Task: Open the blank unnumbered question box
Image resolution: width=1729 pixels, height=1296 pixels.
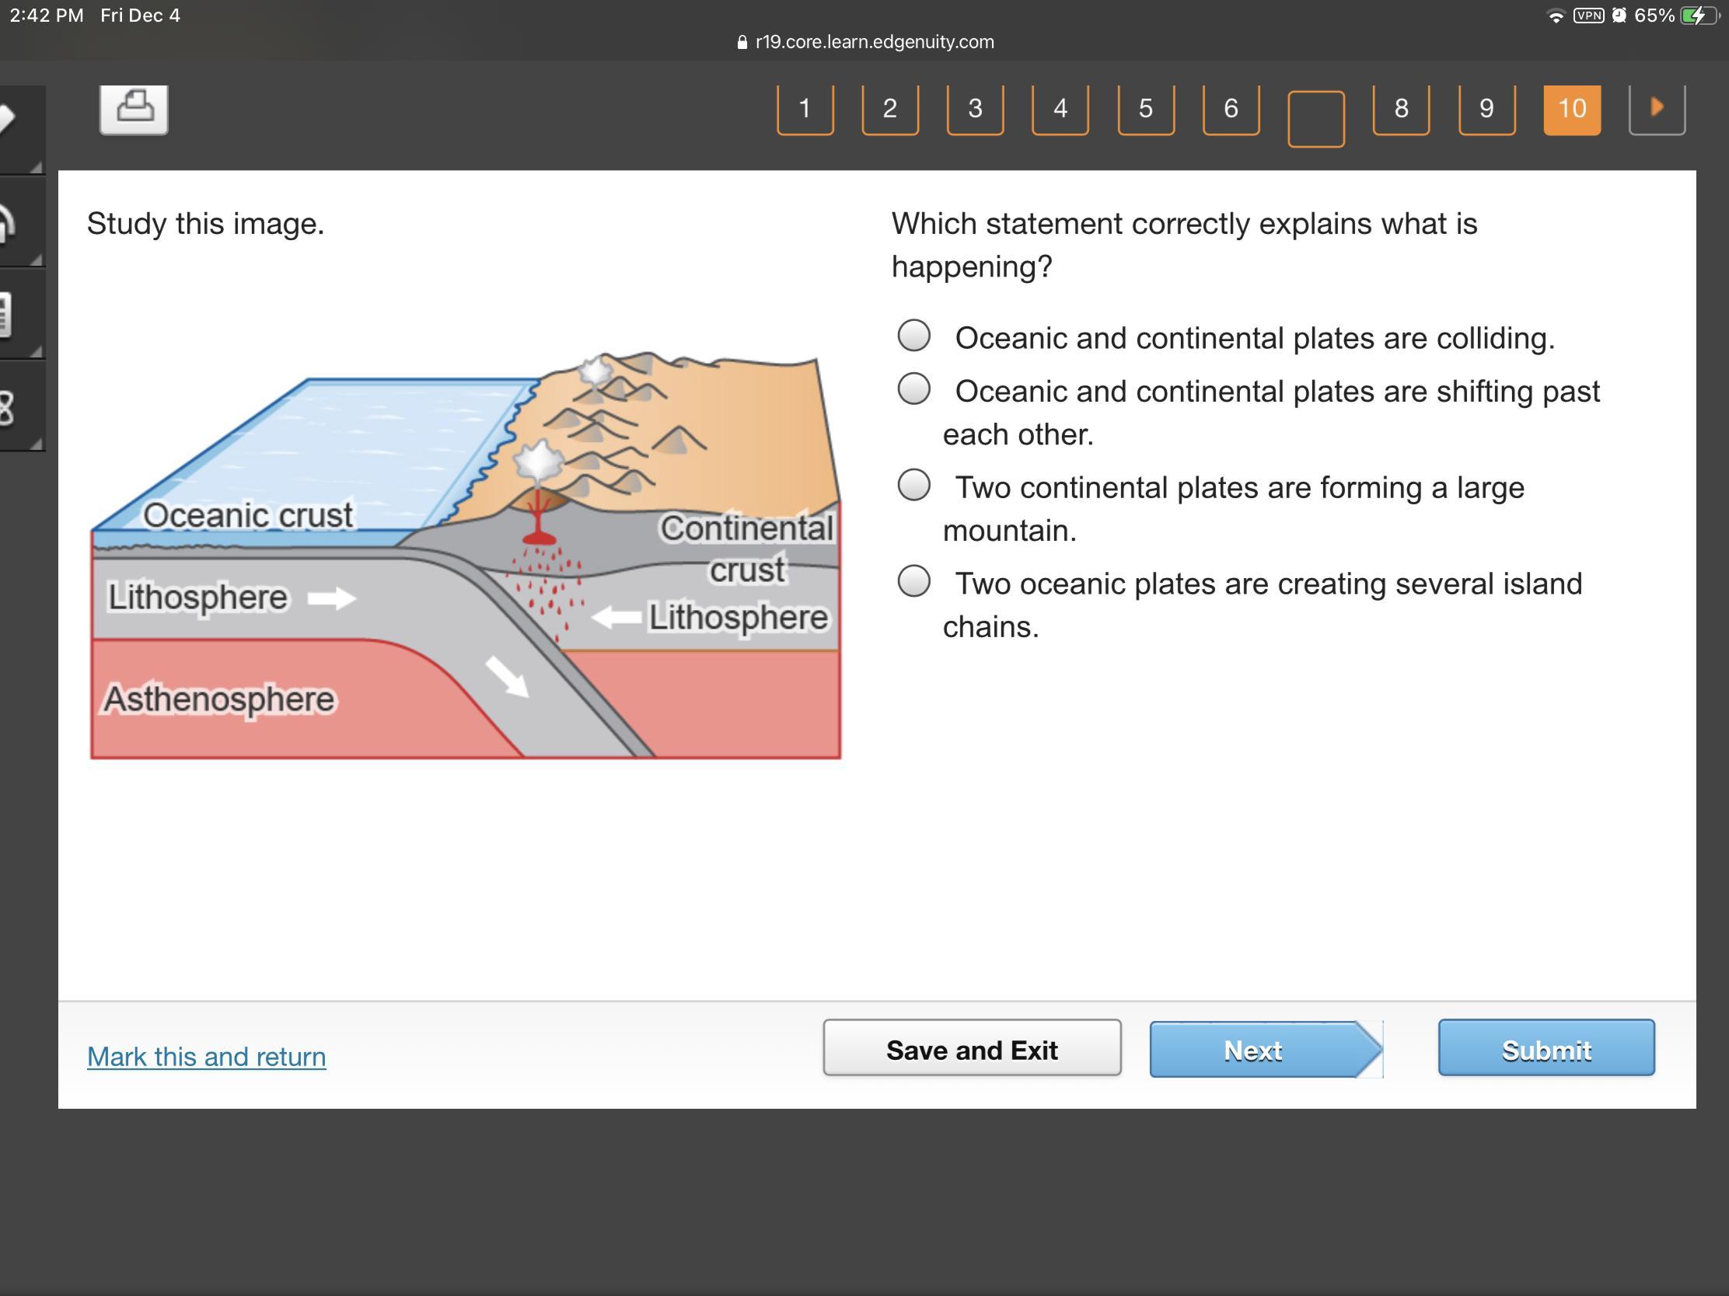Action: (x=1315, y=119)
